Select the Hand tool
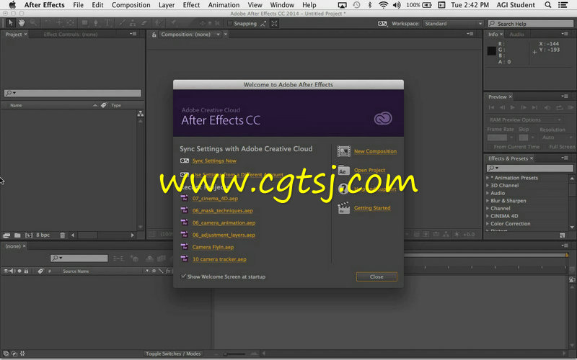This screenshot has width=577, height=360. click(22, 23)
